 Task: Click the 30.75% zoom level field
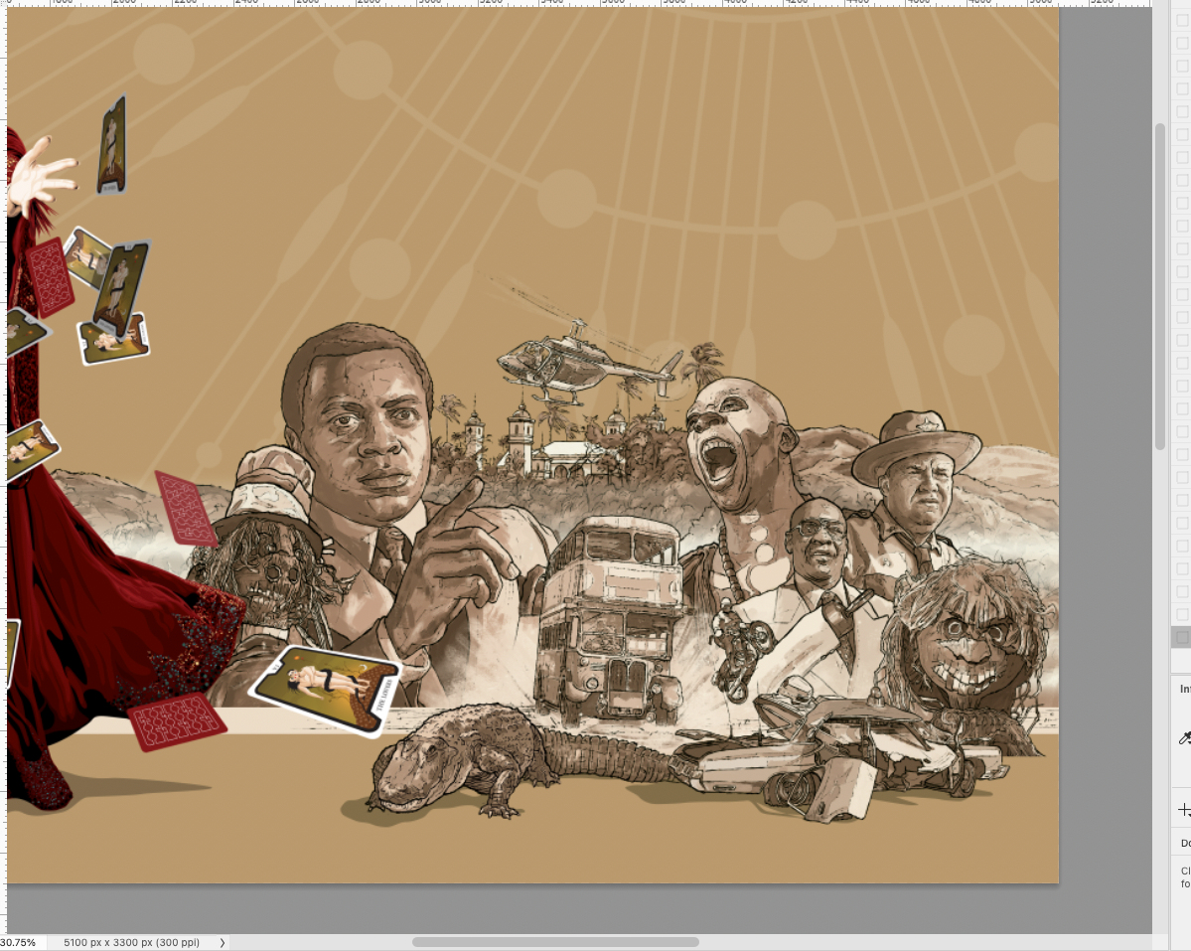coord(18,942)
